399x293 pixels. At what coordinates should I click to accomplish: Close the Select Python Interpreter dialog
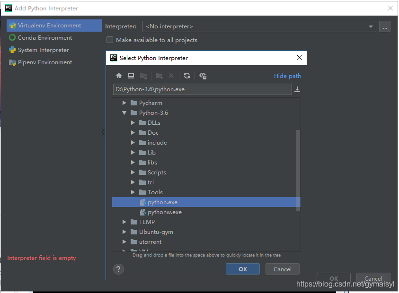(300, 58)
